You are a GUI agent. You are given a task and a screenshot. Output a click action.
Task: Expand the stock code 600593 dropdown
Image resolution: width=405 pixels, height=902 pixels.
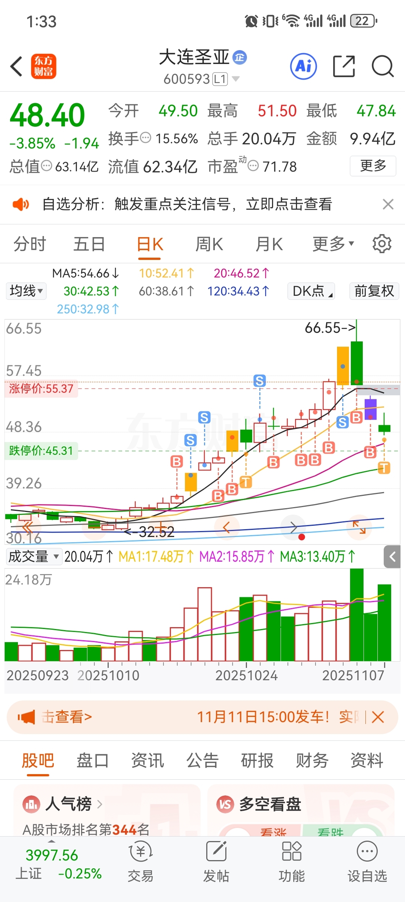point(236,79)
